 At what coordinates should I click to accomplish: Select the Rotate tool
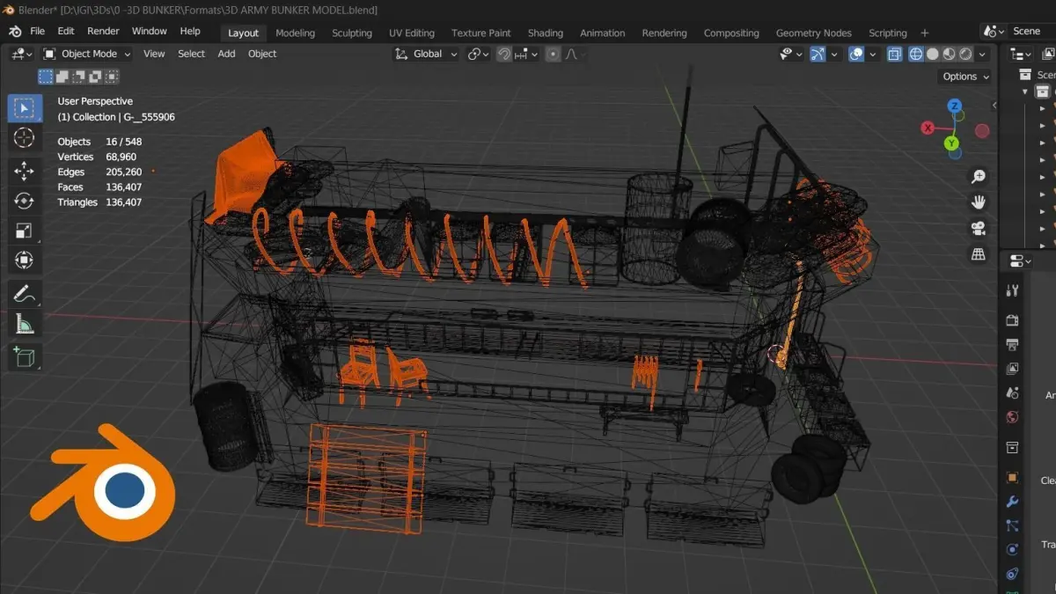tap(24, 201)
